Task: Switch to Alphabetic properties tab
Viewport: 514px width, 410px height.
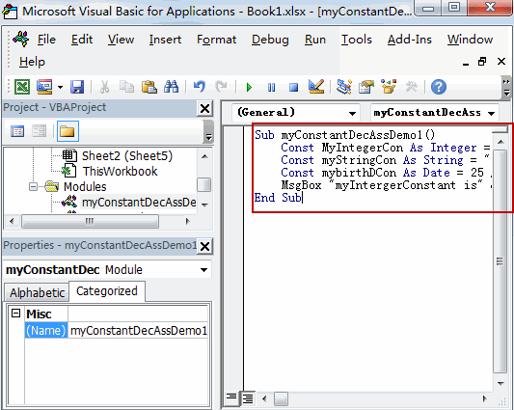Action: point(37,292)
